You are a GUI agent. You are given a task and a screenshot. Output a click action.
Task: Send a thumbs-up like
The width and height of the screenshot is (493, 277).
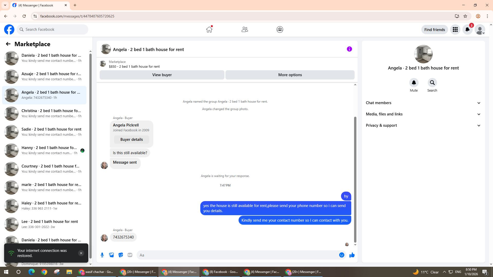coord(352,255)
